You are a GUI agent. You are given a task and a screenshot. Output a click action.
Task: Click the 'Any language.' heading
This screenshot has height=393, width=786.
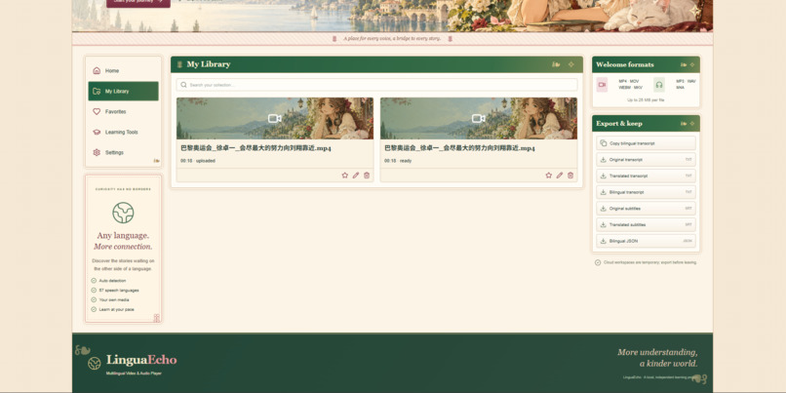(x=123, y=236)
